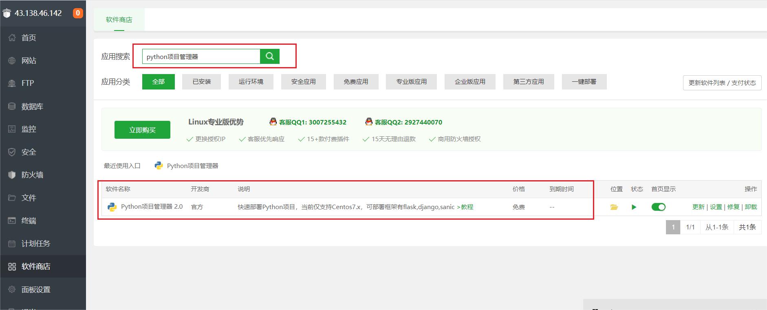The height and width of the screenshot is (310, 767).
Task: Click the Python logo in the results row
Action: click(112, 207)
